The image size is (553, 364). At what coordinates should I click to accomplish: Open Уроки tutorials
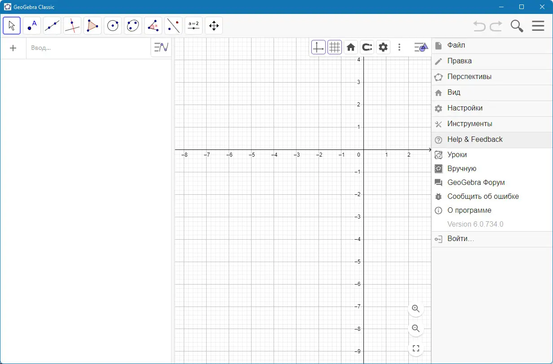[x=492, y=155]
